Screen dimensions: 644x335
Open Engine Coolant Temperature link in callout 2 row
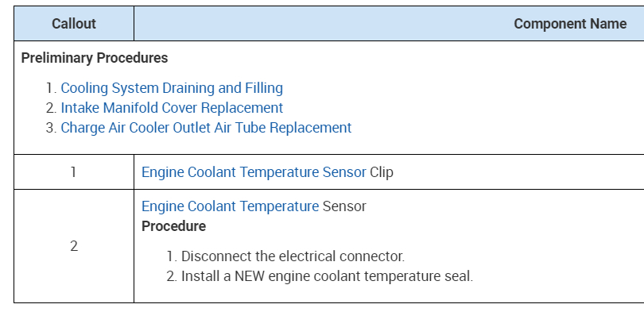[230, 206]
